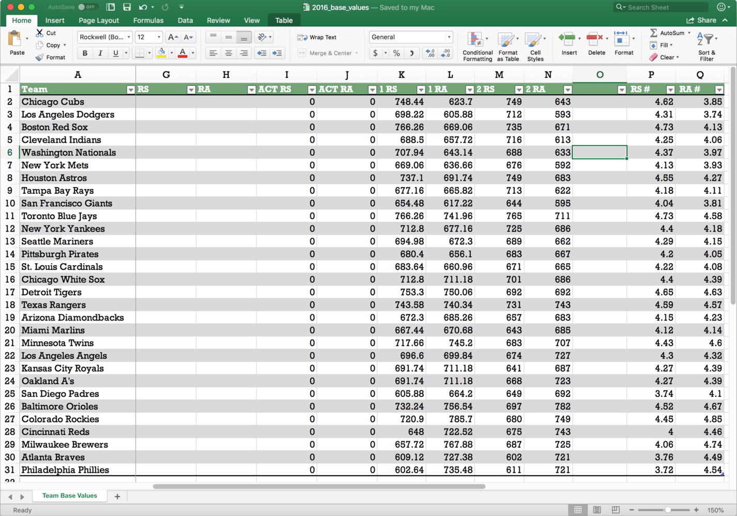Click the Cut scissors icon

coord(40,33)
